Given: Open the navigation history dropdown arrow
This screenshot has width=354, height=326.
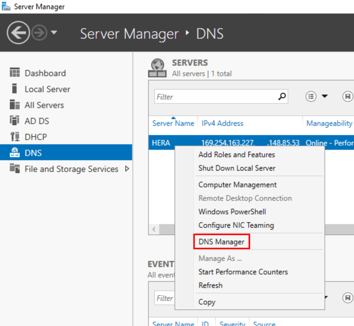Looking at the screenshot, I should coord(54,33).
